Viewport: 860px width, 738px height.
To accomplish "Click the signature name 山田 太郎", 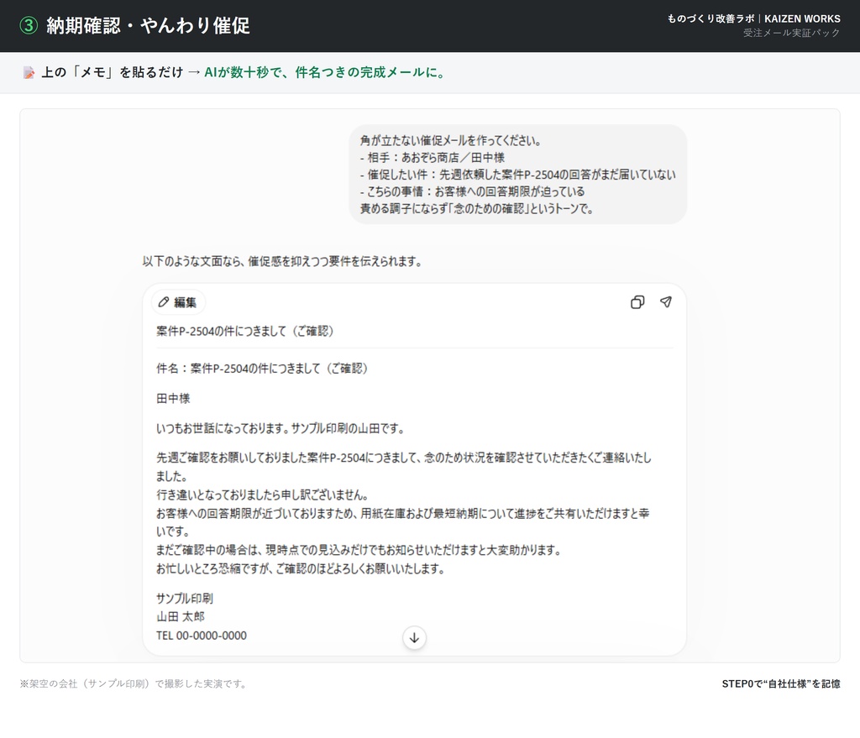I will click(181, 617).
